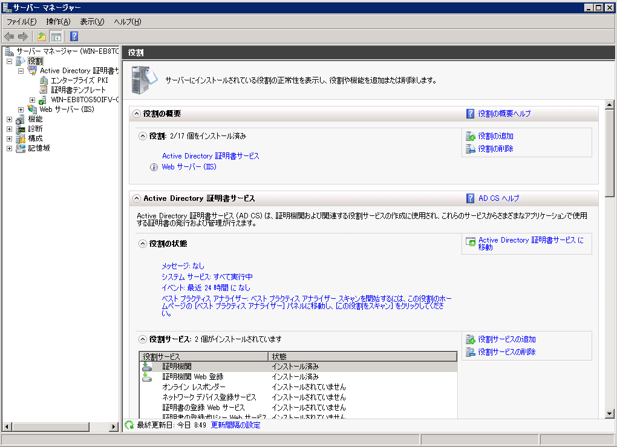Screen dimensions: 617x447
Task: Click the Active Directory 証明書サービスに移動 icon
Action: pyautogui.click(x=471, y=241)
